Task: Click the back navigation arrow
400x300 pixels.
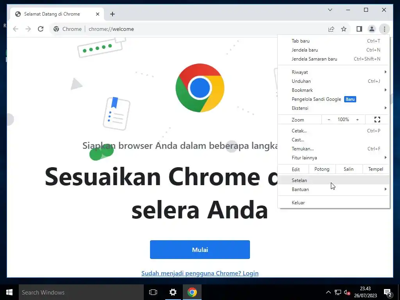Action: 16,29
